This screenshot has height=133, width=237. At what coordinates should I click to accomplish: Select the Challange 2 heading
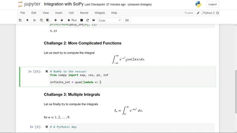pos(83,43)
